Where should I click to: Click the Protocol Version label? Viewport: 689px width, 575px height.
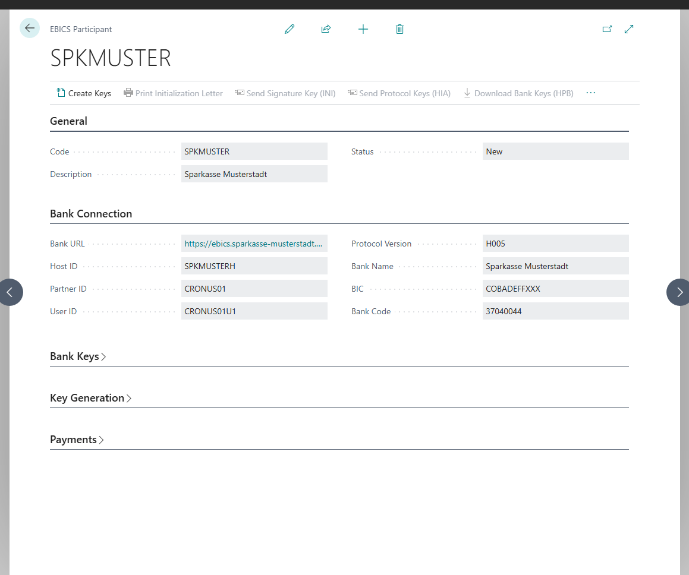coord(382,244)
